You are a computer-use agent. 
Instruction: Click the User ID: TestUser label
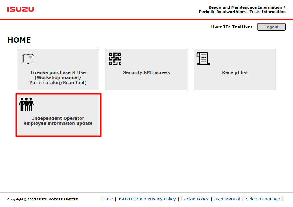point(232,27)
